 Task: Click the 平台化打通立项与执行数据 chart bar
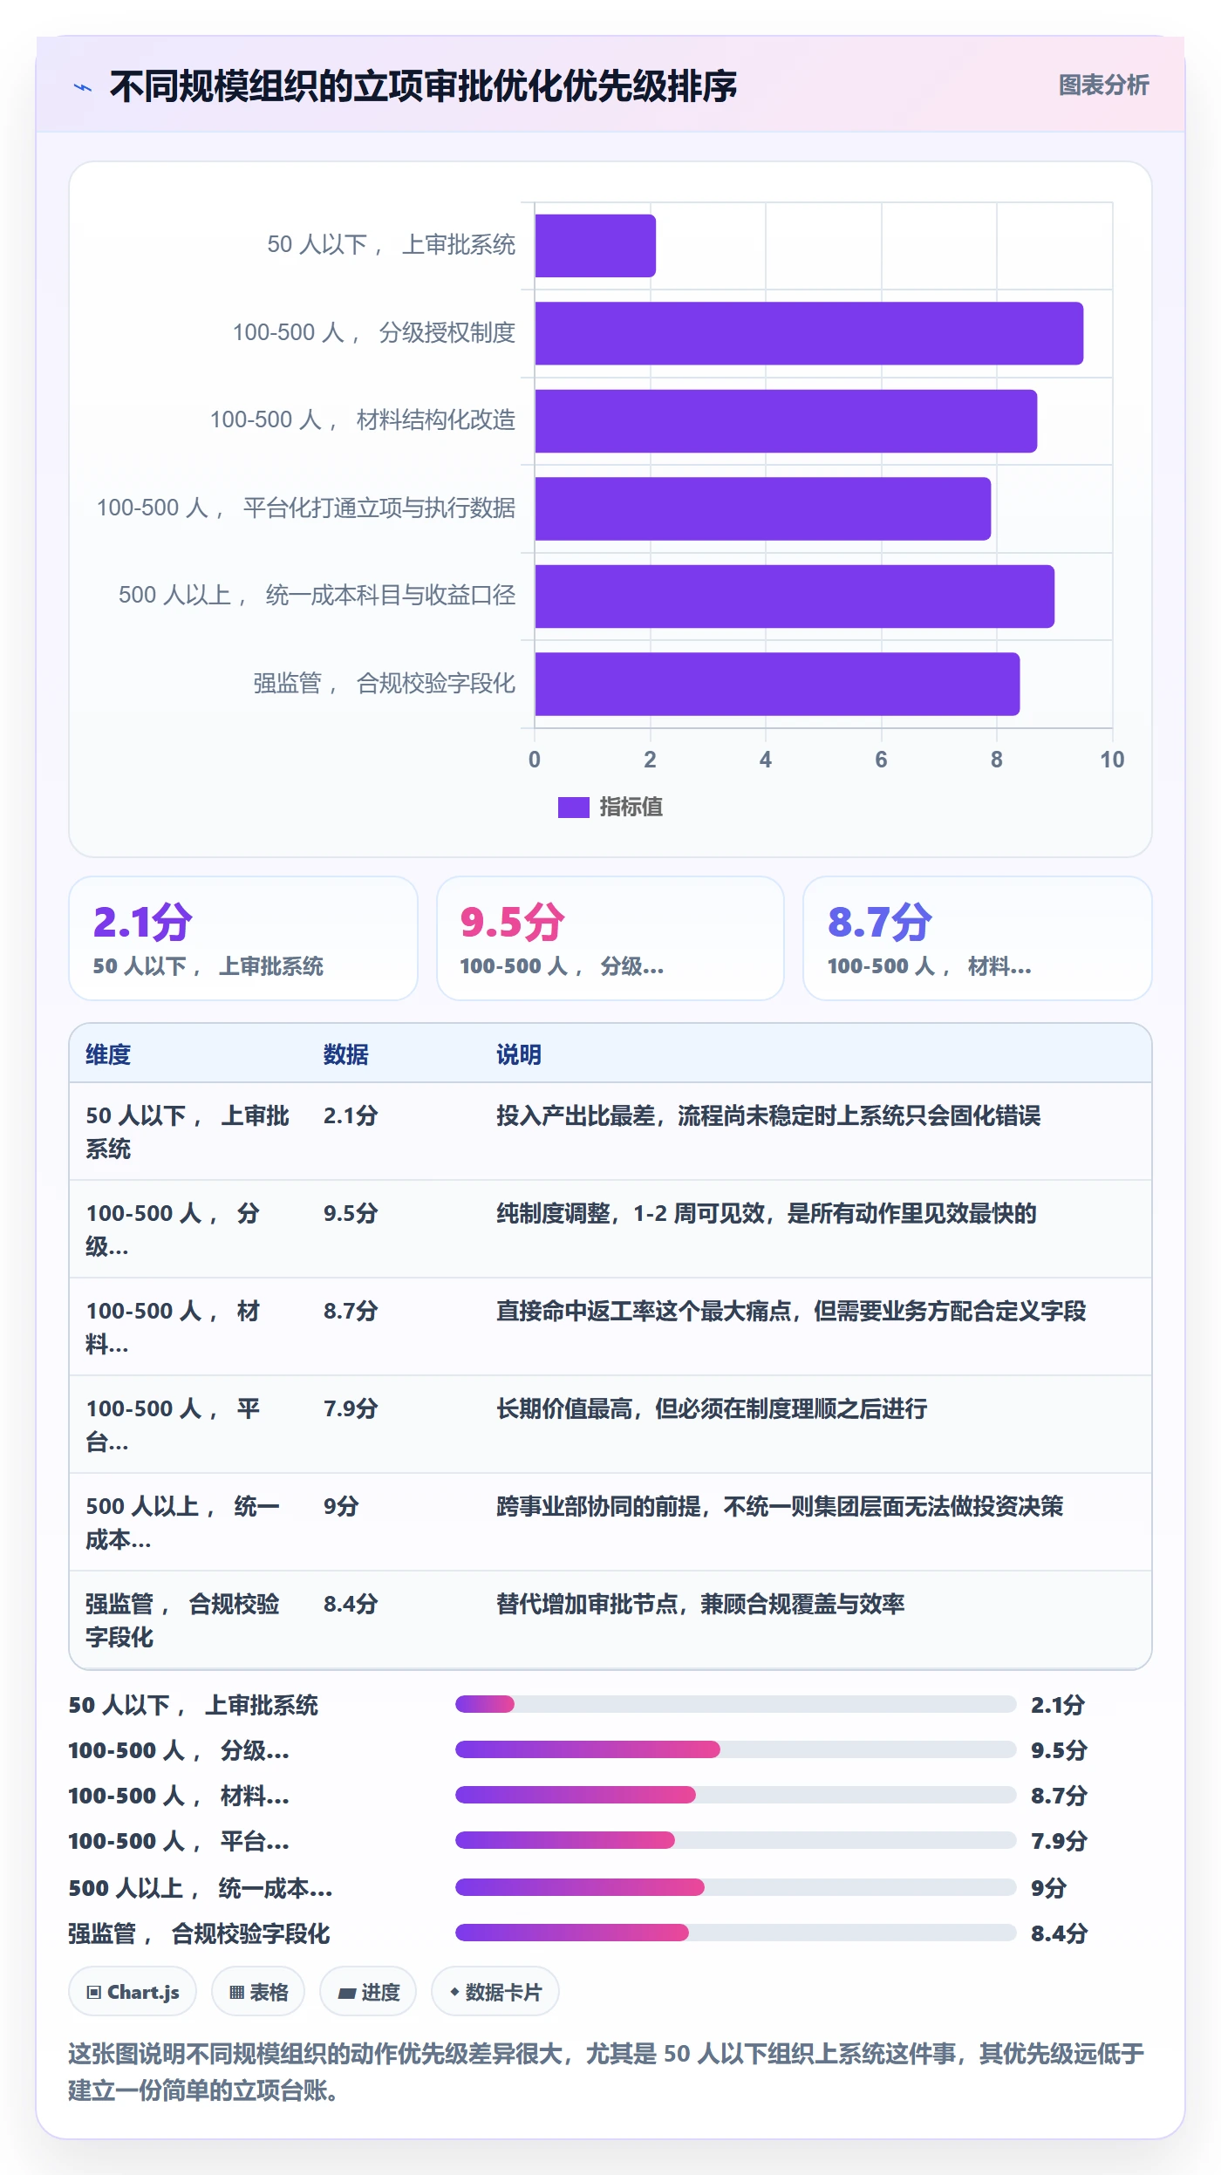pyautogui.click(x=762, y=508)
